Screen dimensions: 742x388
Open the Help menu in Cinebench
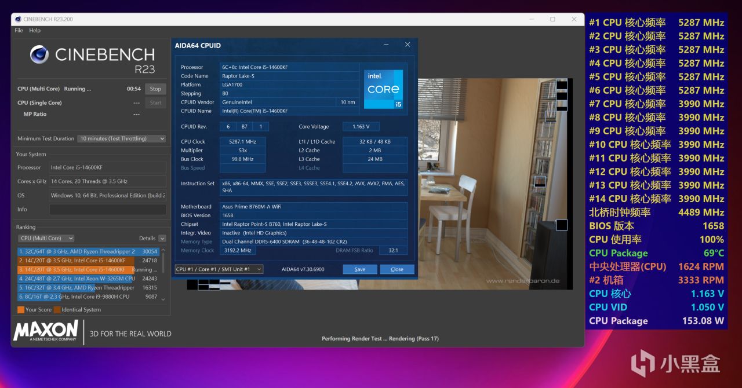[35, 30]
